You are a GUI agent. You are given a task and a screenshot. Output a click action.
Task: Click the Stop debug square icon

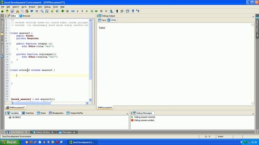101,11
